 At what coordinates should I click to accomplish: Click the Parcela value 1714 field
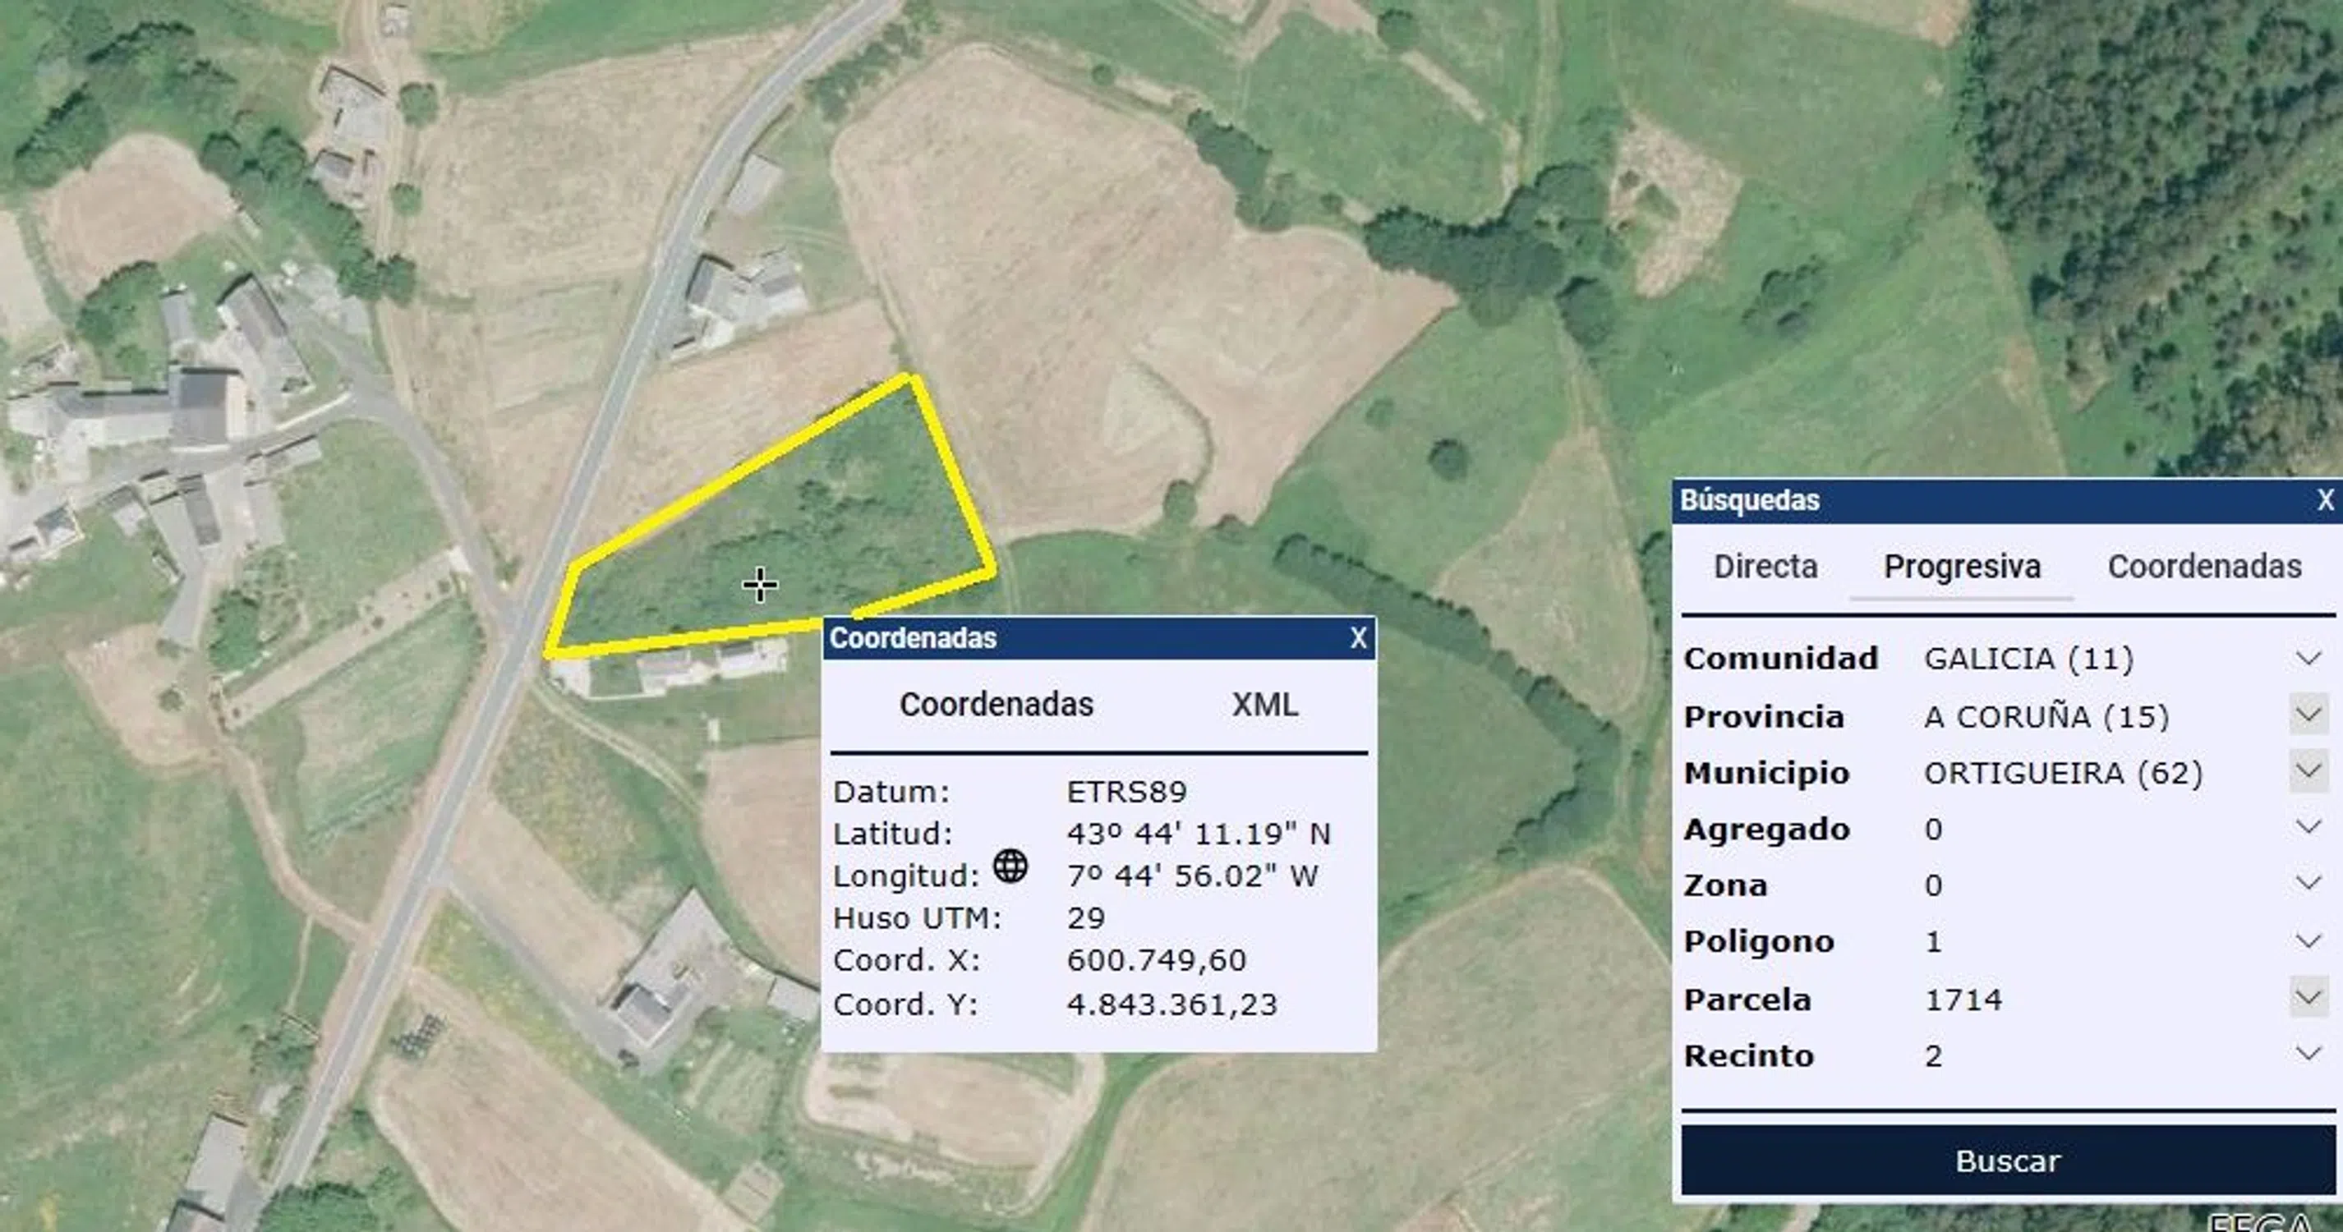[x=1963, y=1000]
